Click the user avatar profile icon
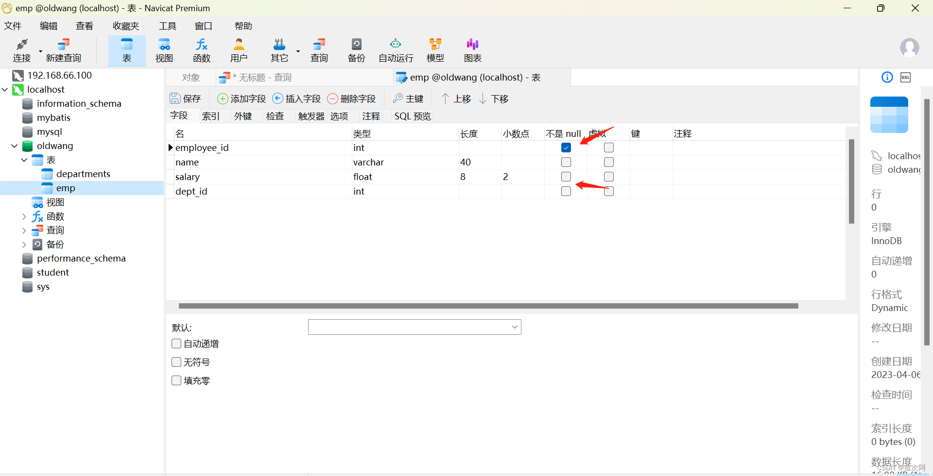 click(x=909, y=48)
